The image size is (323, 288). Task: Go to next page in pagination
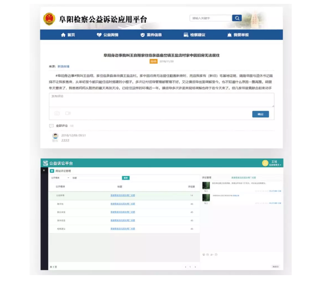[195, 267]
